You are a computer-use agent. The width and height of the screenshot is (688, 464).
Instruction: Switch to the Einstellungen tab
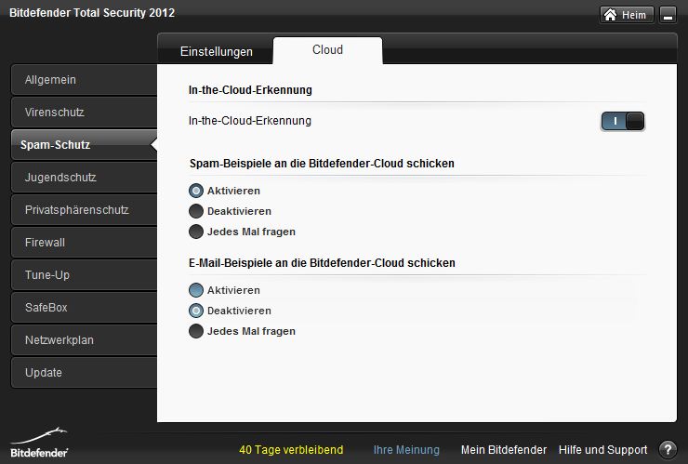(217, 51)
